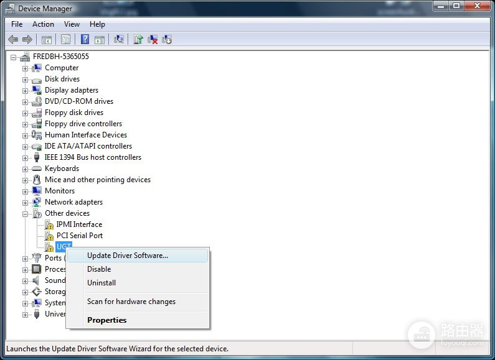Screen dimensions: 495x360
Task: Expand the Computer category
Action: [x=25, y=68]
